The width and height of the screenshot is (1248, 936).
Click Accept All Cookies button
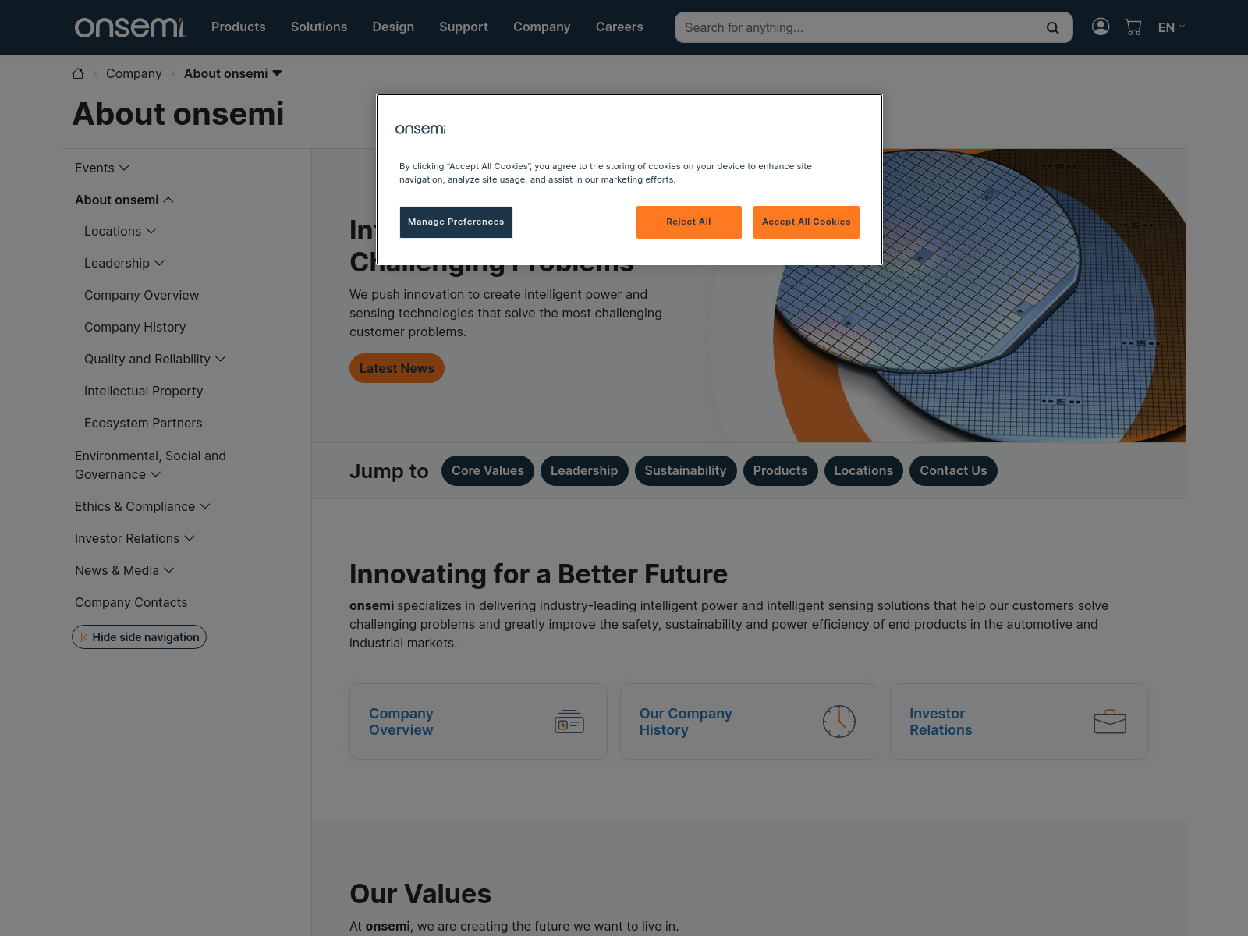pyautogui.click(x=807, y=222)
